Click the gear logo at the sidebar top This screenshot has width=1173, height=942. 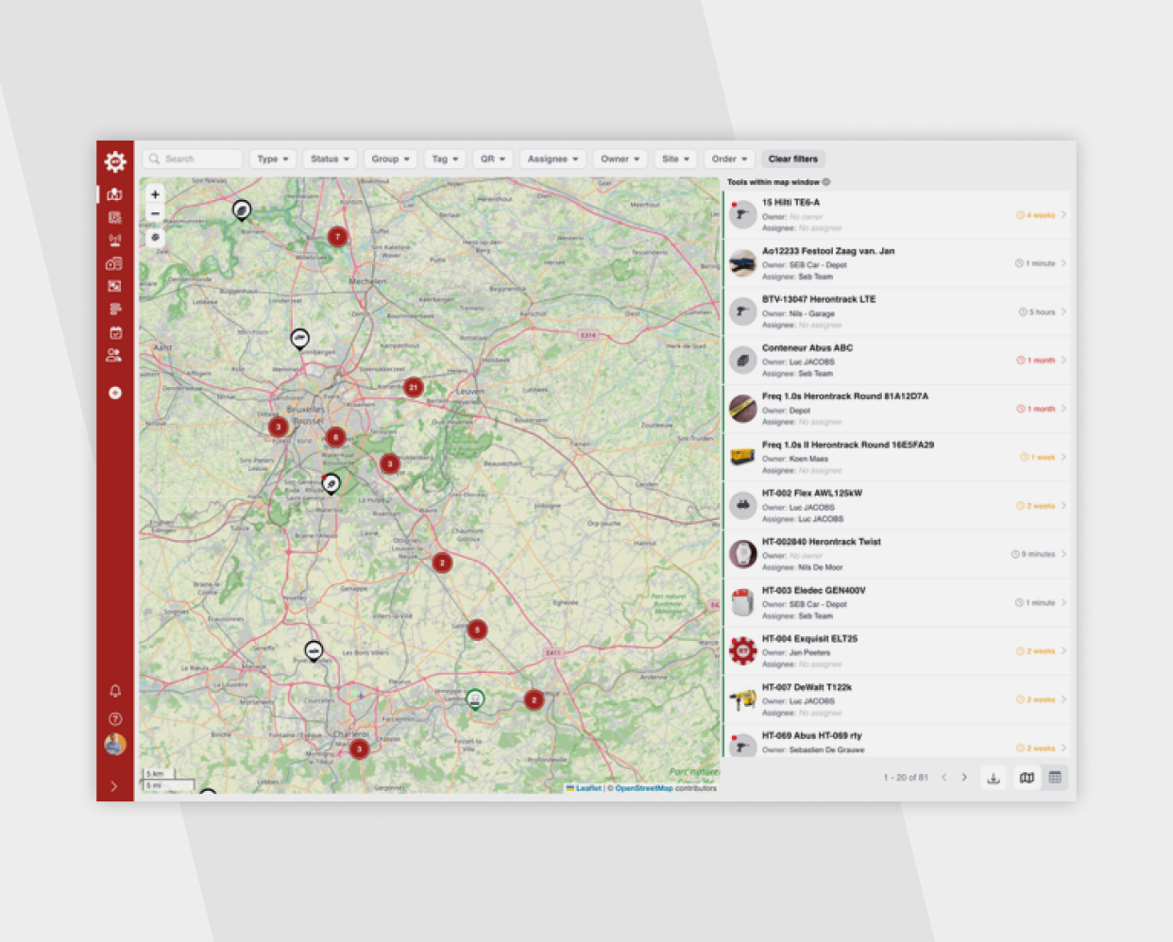(x=115, y=161)
